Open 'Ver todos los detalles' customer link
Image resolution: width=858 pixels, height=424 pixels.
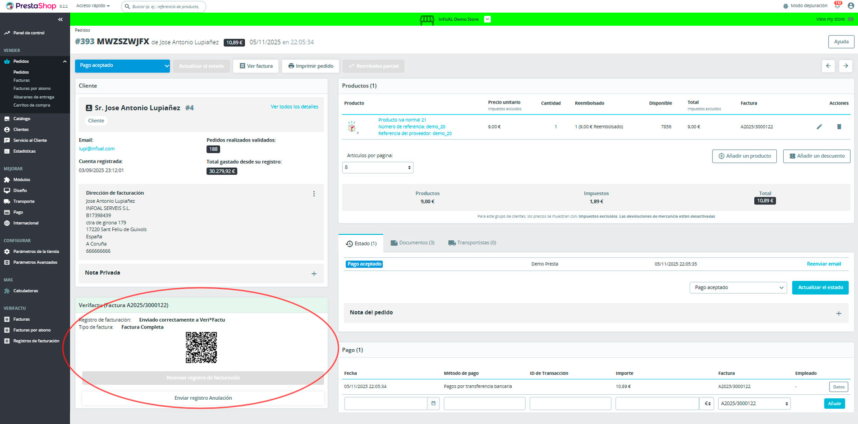tap(294, 107)
